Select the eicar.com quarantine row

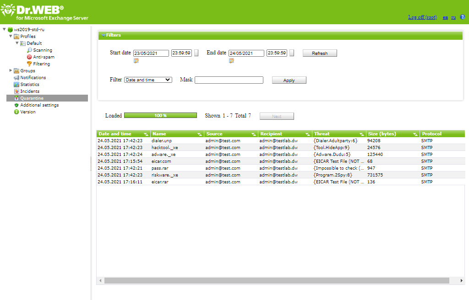pos(281,161)
